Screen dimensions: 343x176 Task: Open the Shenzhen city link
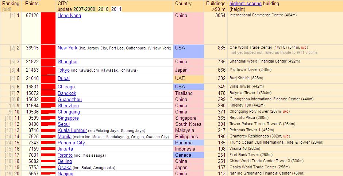click(68, 106)
